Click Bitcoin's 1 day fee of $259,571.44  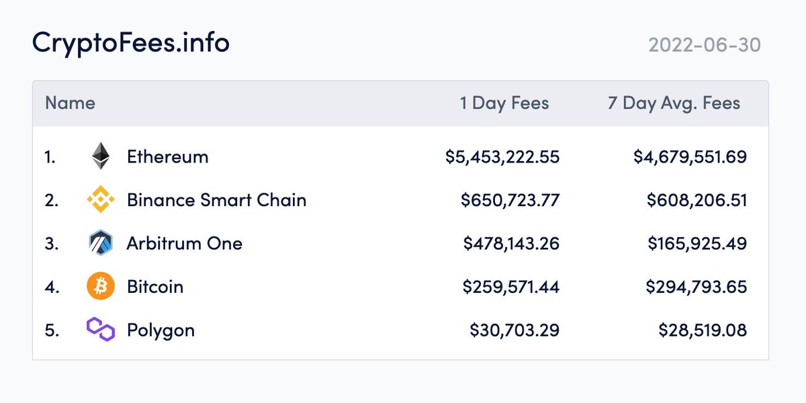click(x=511, y=287)
